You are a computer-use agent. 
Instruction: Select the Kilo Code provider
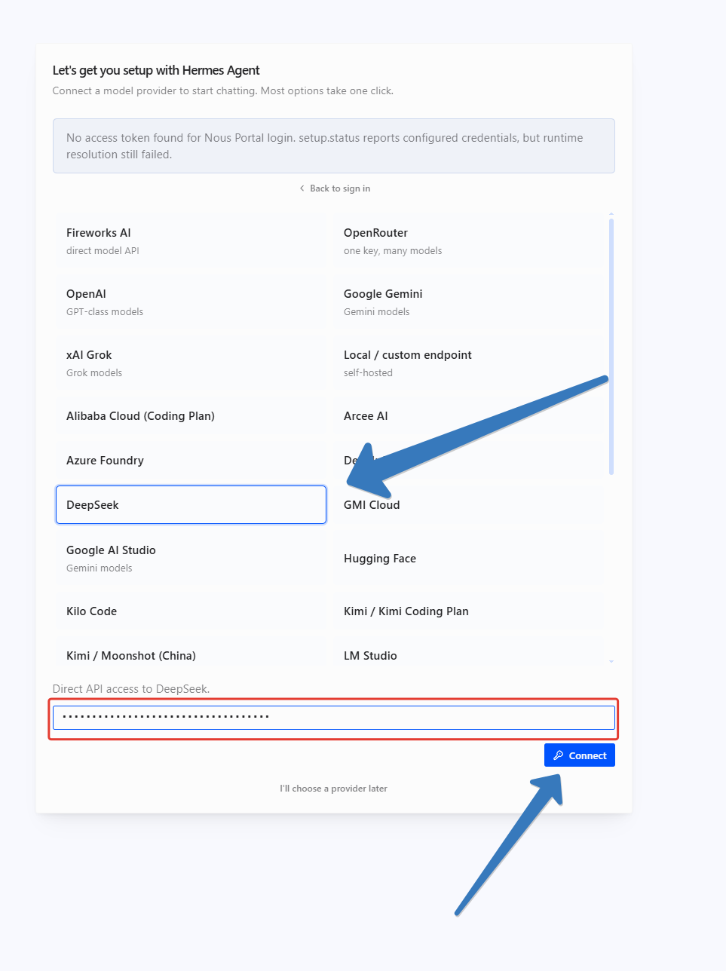click(191, 611)
